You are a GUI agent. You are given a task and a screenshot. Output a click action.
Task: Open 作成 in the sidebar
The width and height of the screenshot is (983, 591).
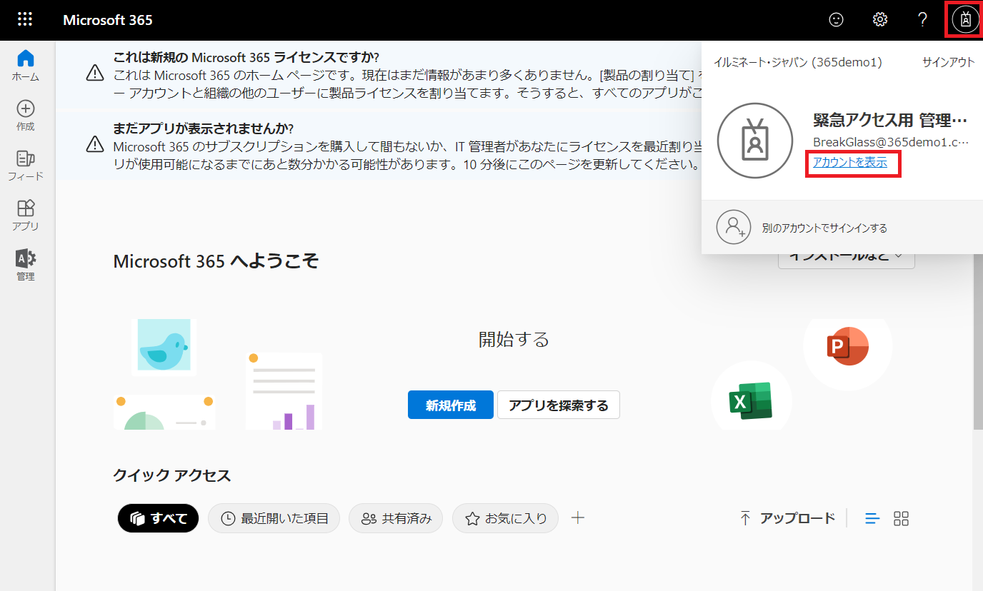(26, 116)
